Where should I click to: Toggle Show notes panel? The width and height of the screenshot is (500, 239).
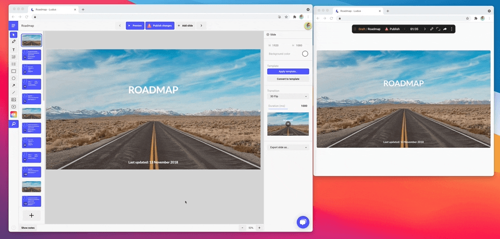coord(28,228)
